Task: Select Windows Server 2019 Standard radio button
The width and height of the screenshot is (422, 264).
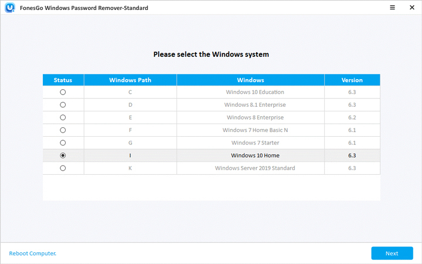Action: pyautogui.click(x=63, y=168)
